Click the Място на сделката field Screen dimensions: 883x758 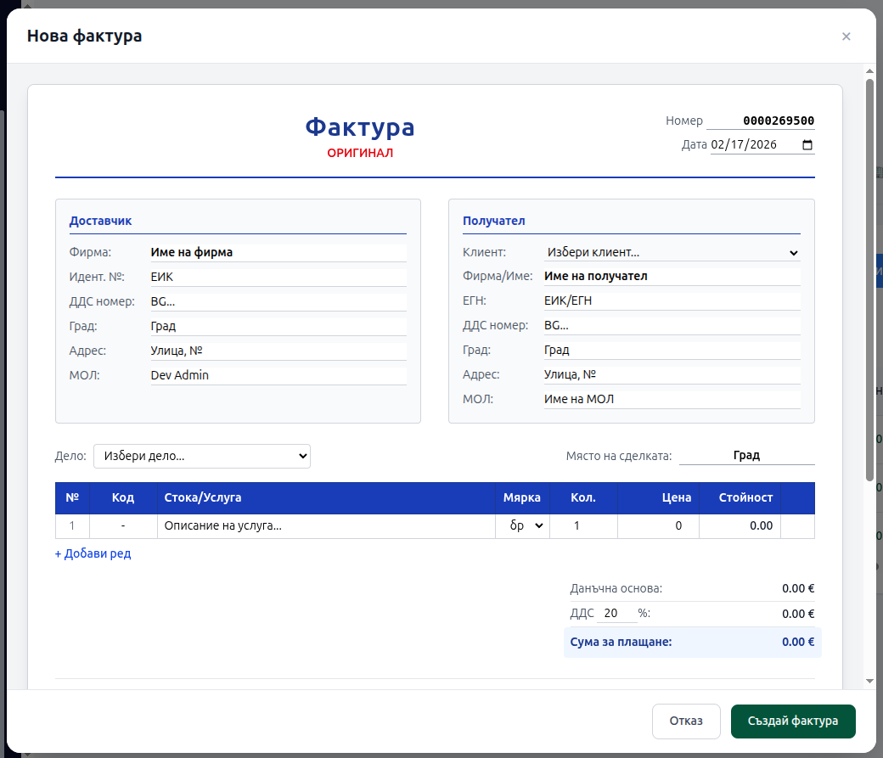(x=746, y=455)
